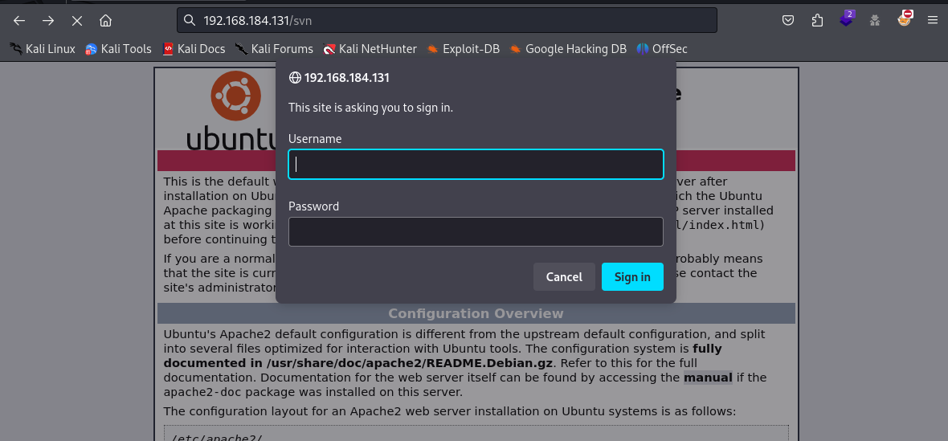948x441 pixels.
Task: Open the Google Hacking DB bookmark
Action: 567,49
